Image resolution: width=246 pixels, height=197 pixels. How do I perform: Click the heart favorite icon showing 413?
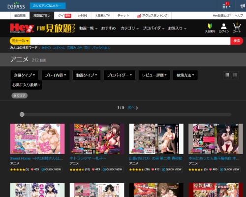(93, 169)
